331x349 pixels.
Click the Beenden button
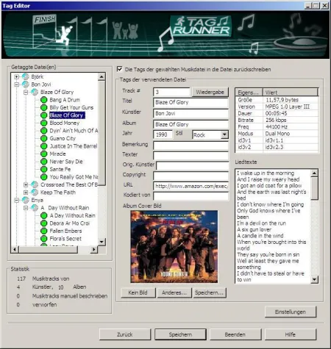pos(235,334)
